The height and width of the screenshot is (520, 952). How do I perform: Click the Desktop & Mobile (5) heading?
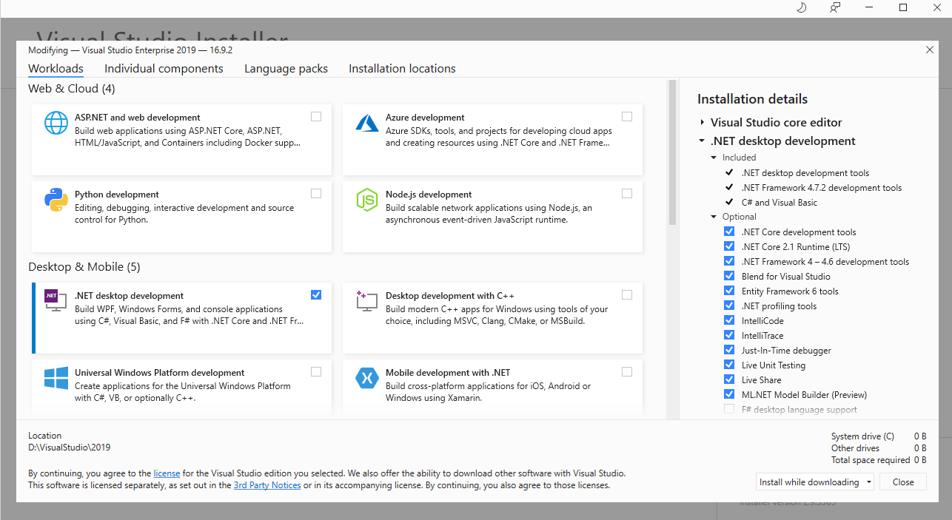coord(84,267)
